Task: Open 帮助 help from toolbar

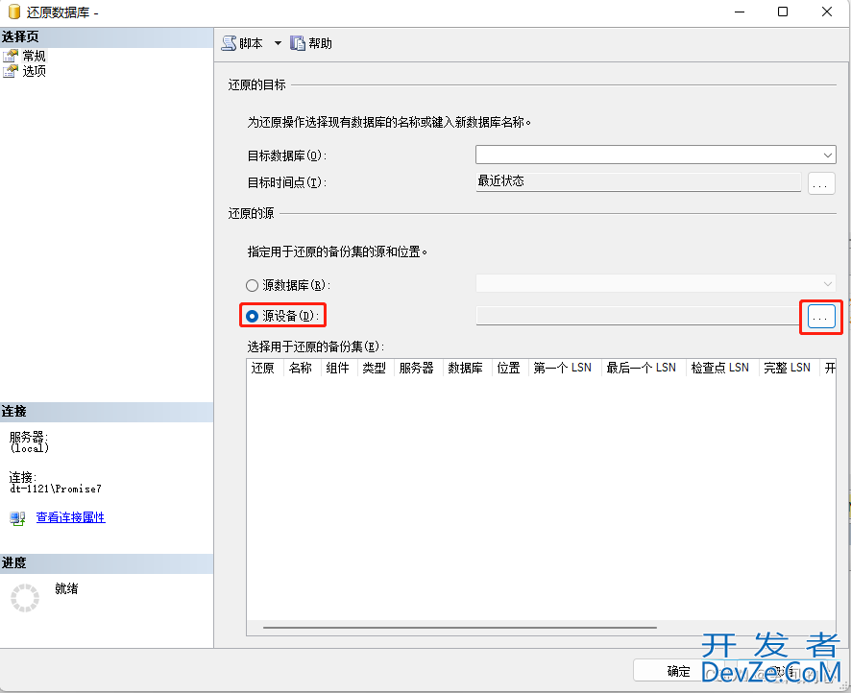Action: [311, 43]
